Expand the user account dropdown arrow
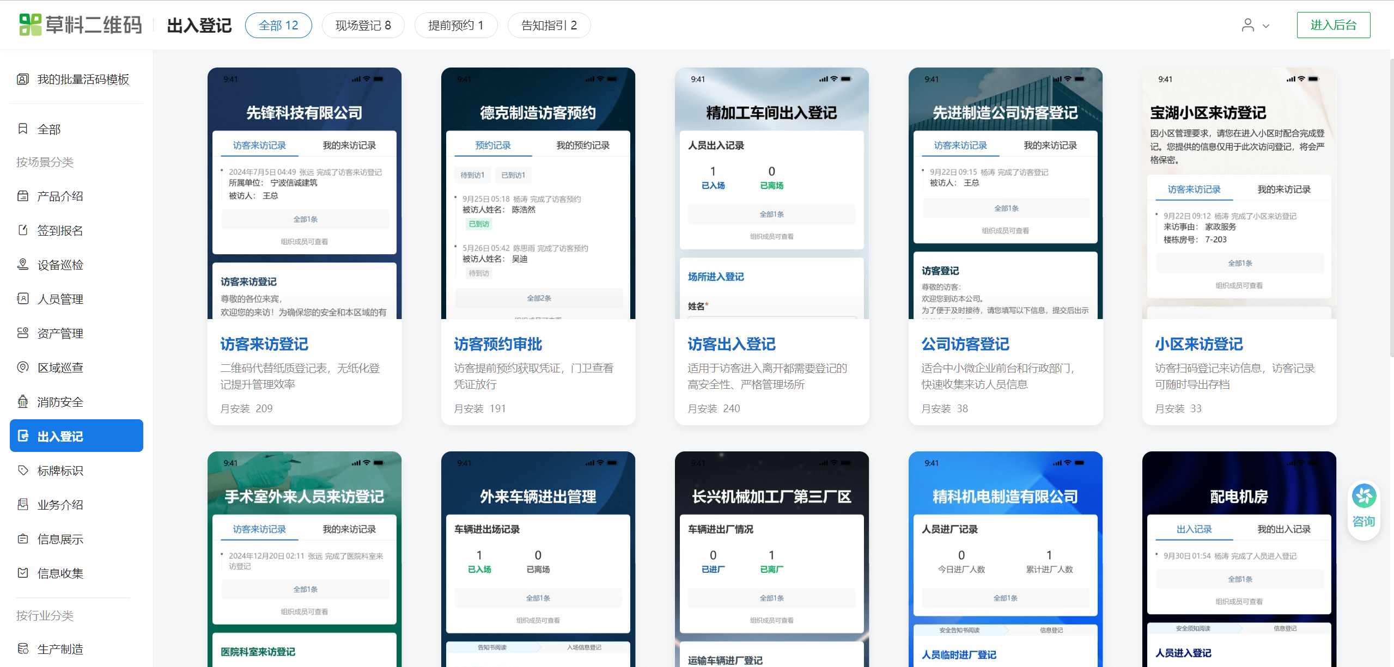 pyautogui.click(x=1266, y=26)
